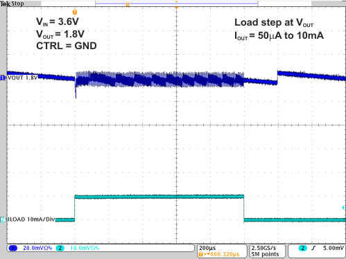Click the VOUT 1.8V waveform label
This screenshot has height=259, width=346.
point(22,78)
